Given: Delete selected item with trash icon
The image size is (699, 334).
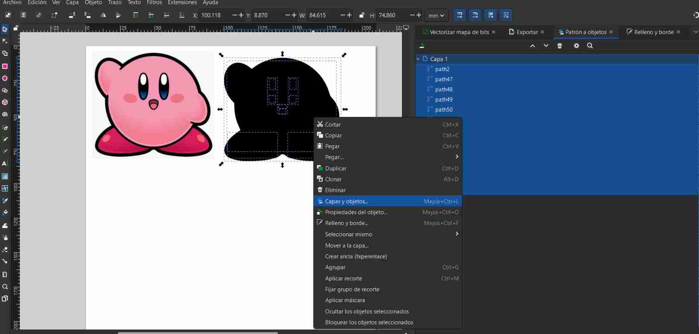Looking at the screenshot, I should coord(560,46).
